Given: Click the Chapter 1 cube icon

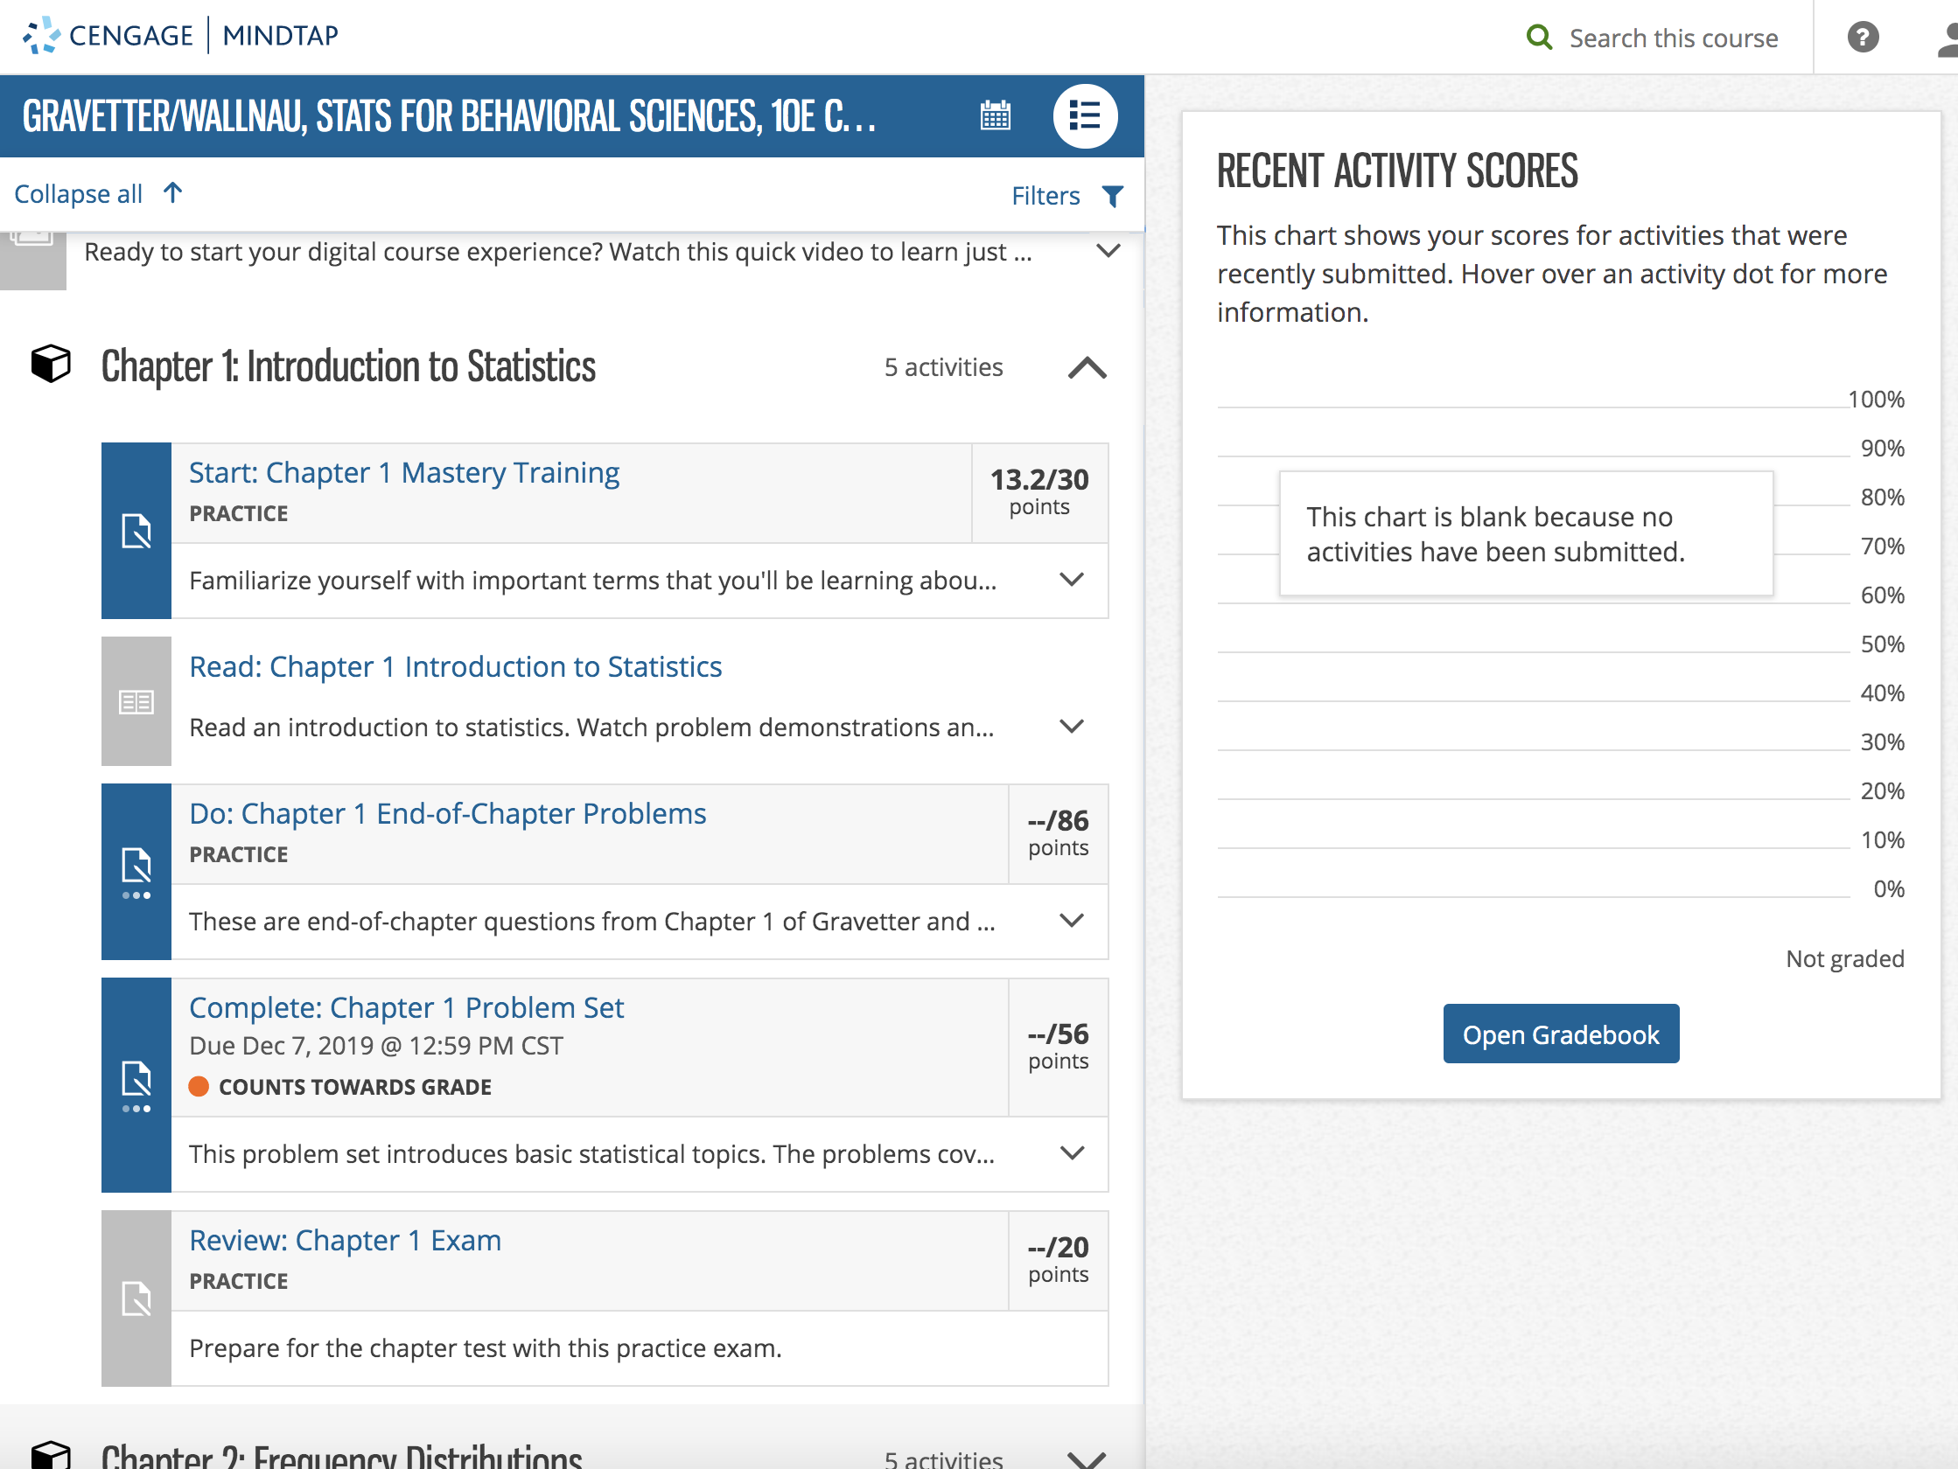Looking at the screenshot, I should [51, 364].
